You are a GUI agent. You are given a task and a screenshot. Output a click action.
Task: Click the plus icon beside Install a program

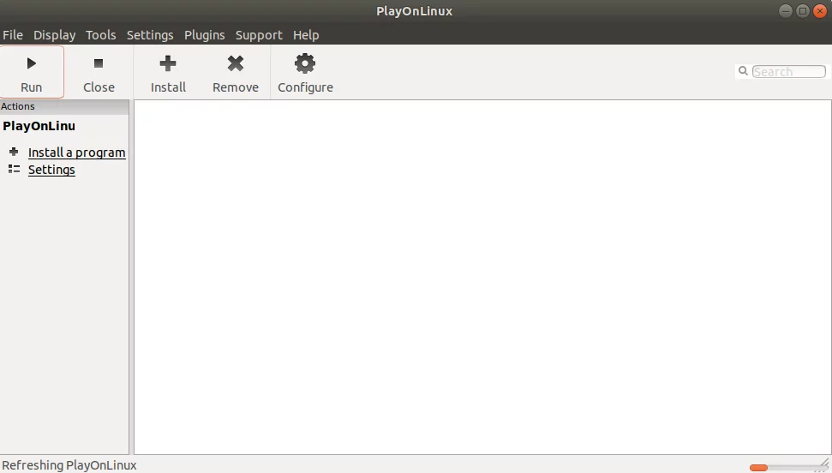click(x=14, y=152)
